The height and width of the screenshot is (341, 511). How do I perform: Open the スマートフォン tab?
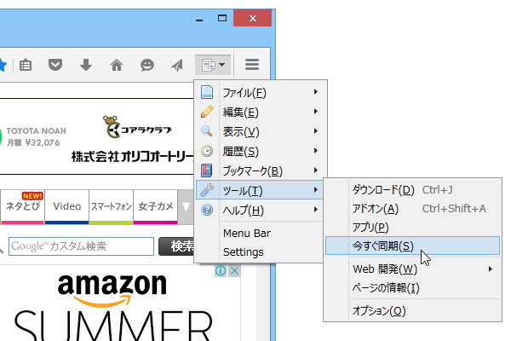point(111,206)
